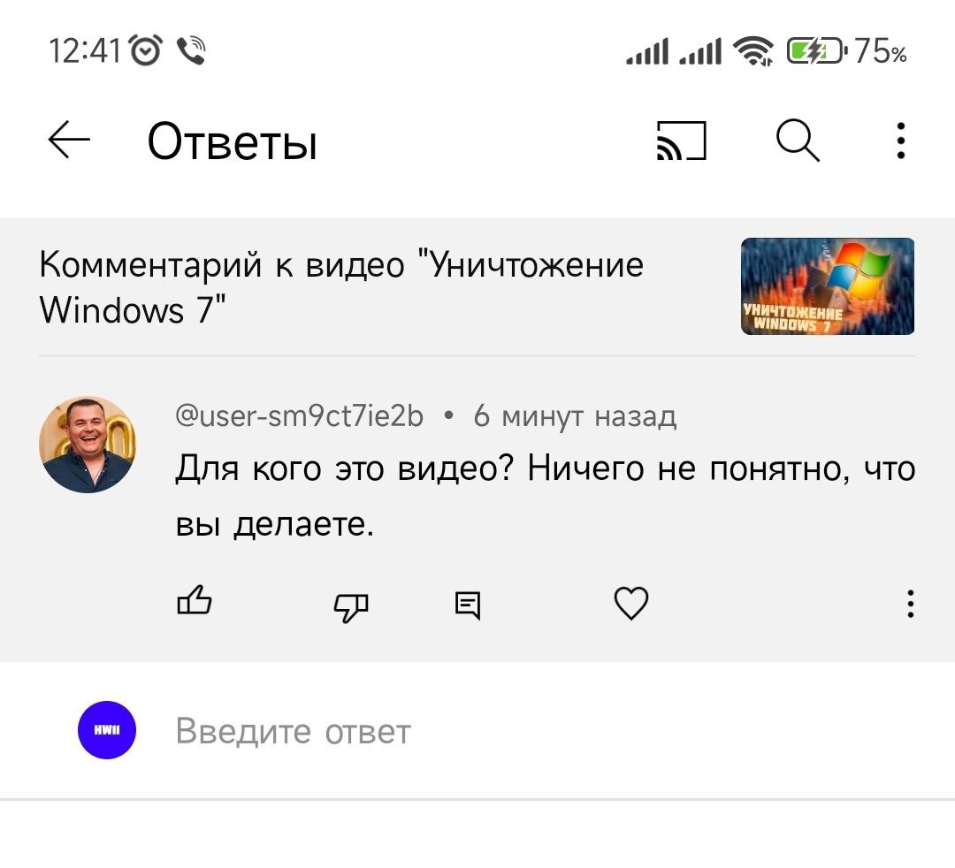
Task: Open the @user-sm9ct7ie2b channel link
Action: (x=299, y=415)
